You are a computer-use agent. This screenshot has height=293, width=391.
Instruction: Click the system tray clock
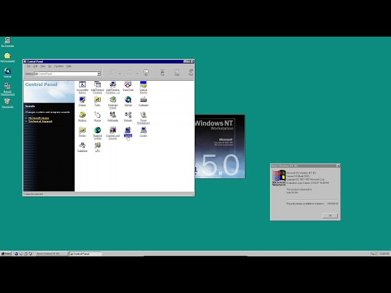pyautogui.click(x=384, y=254)
